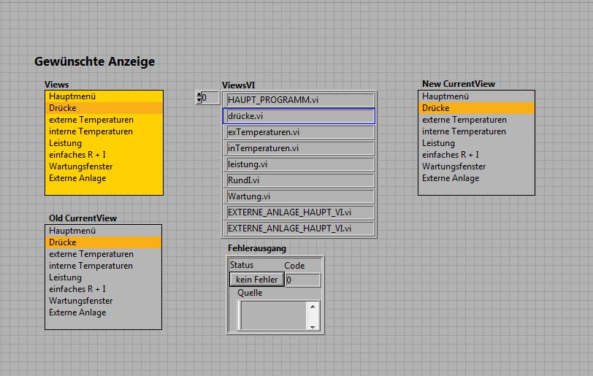Click increment arrow of ViewsVI array index
This screenshot has height=376, width=593.
[199, 95]
